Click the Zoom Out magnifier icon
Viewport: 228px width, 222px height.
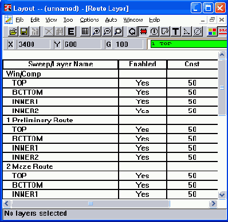pyautogui.click(x=107, y=31)
